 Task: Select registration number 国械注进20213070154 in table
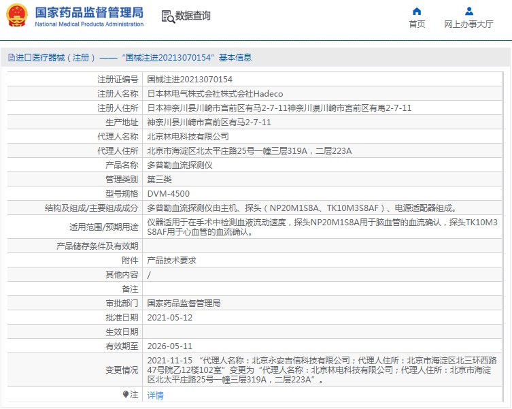(x=190, y=80)
